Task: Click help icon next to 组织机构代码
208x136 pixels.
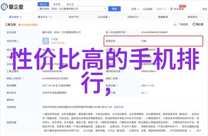Action: click(122, 71)
